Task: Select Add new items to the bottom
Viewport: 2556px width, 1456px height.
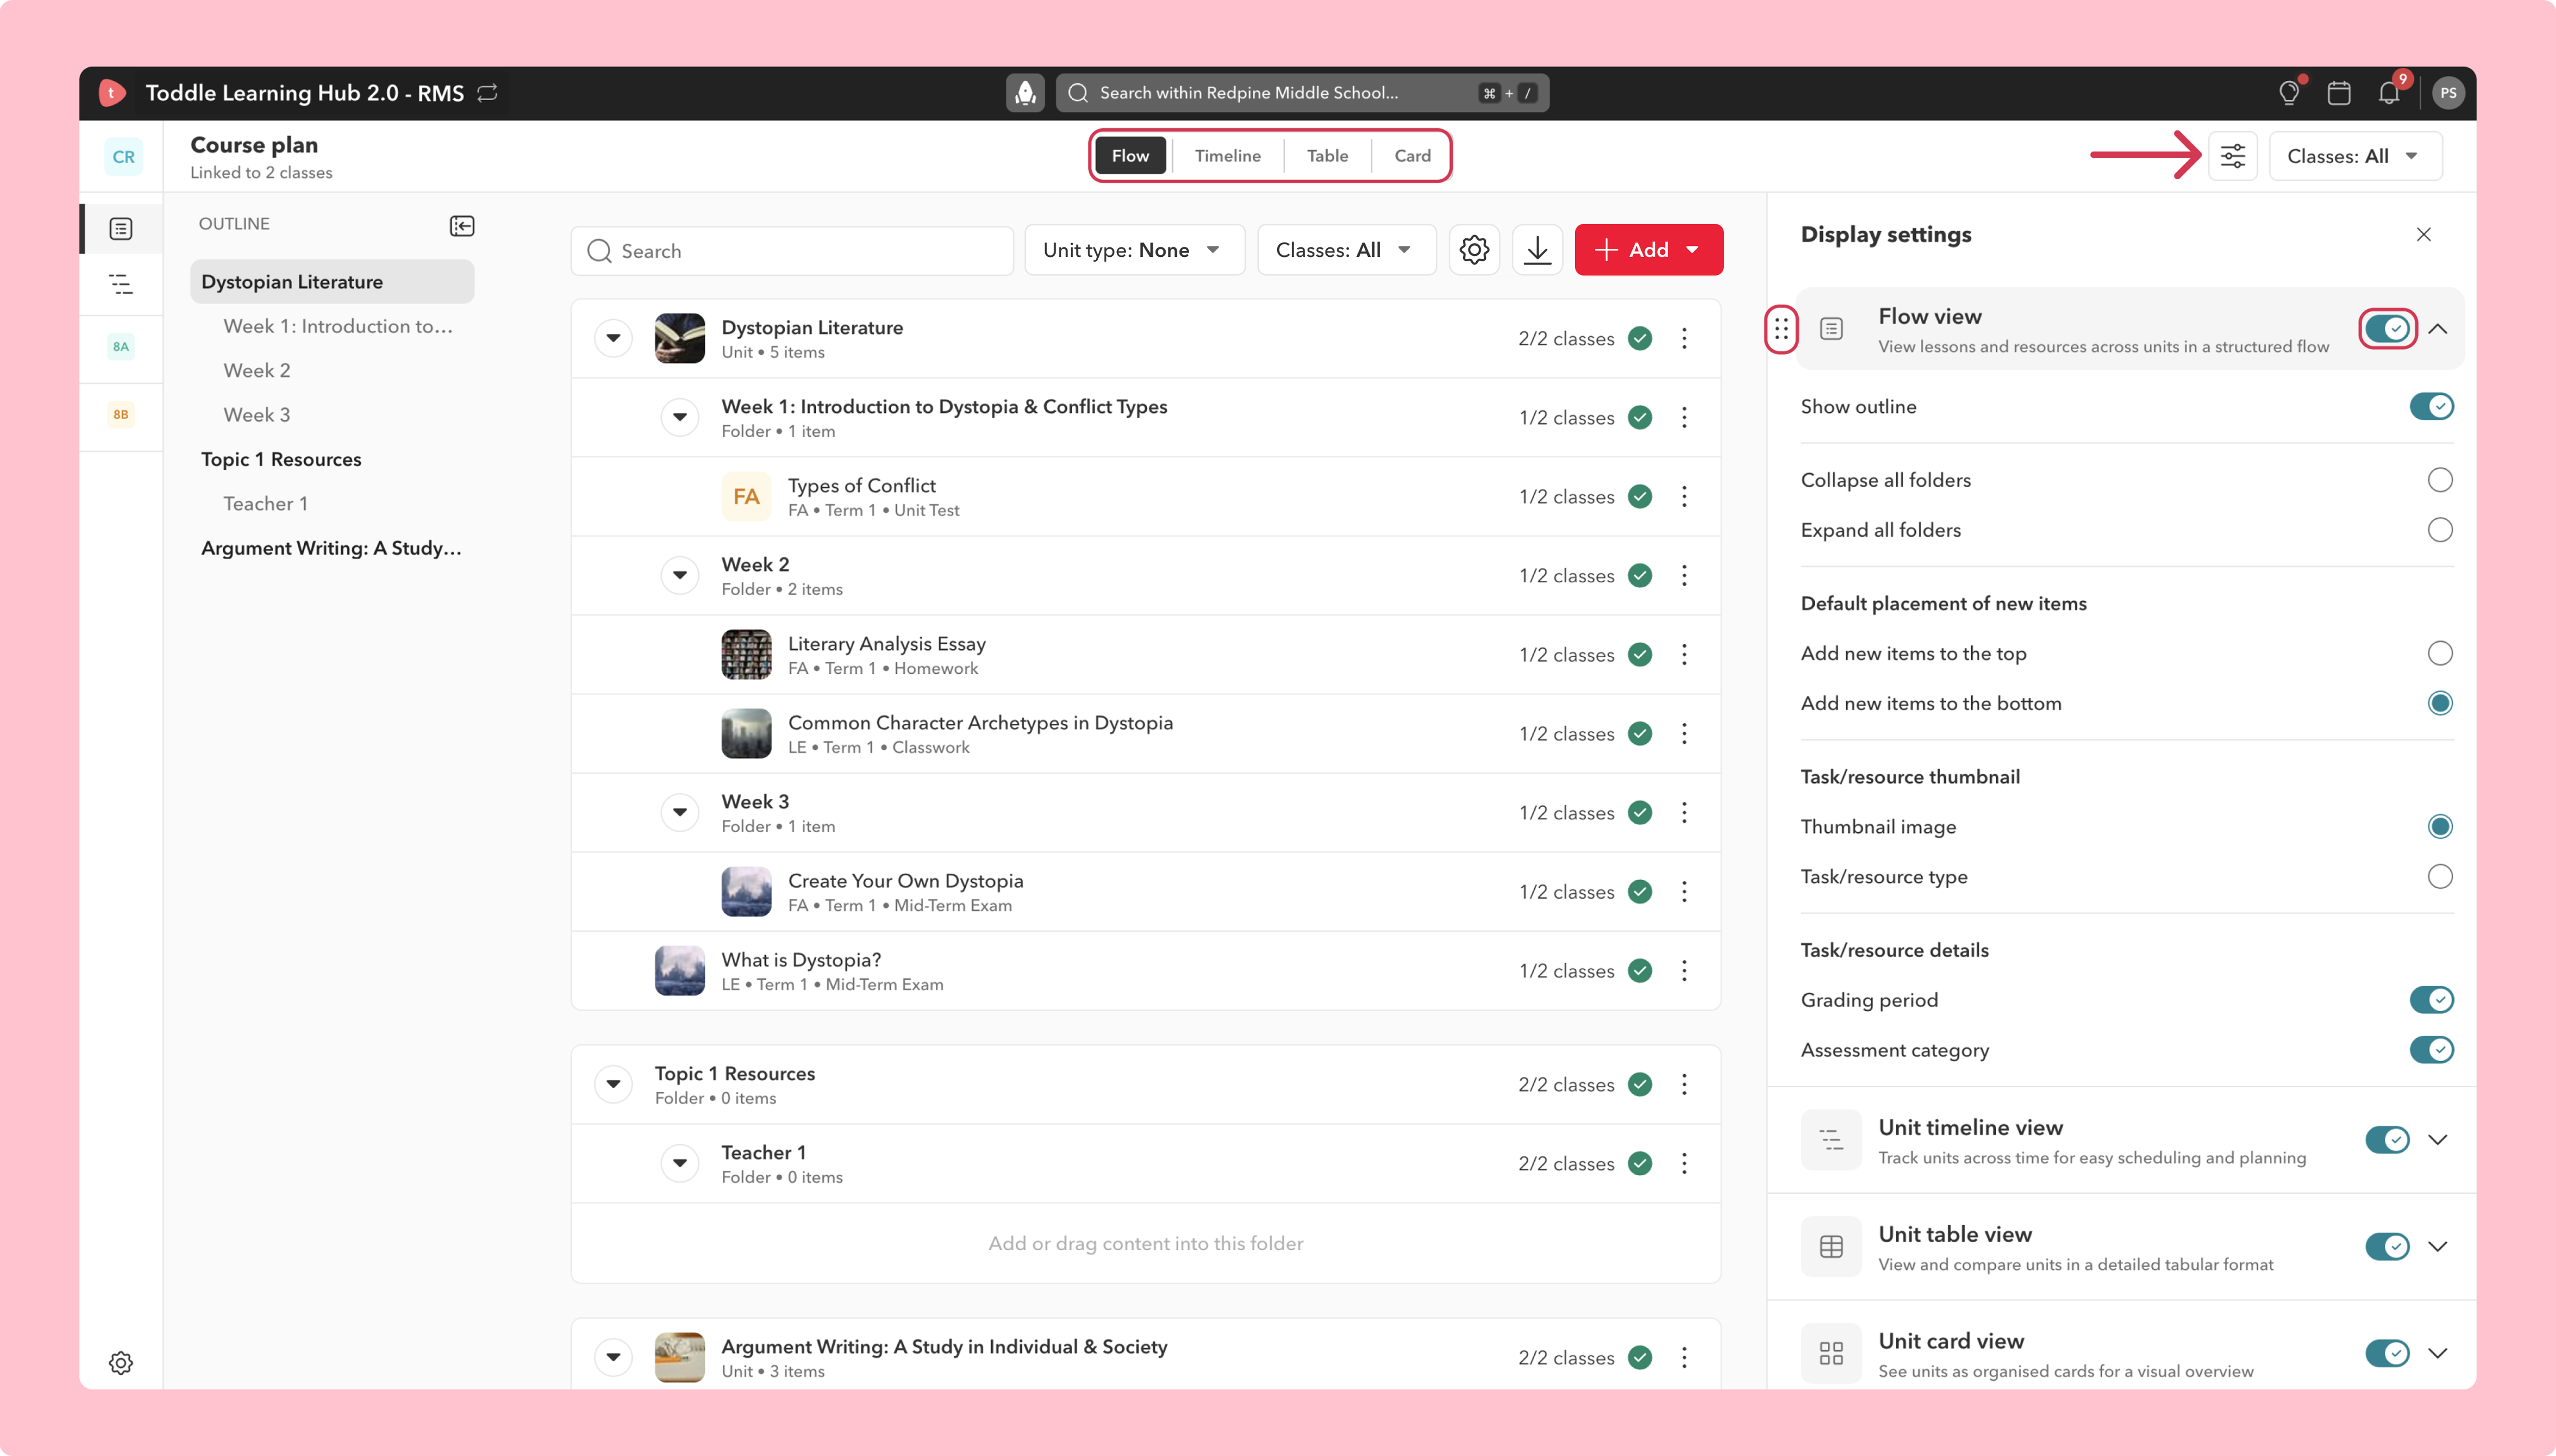Action: 2440,704
